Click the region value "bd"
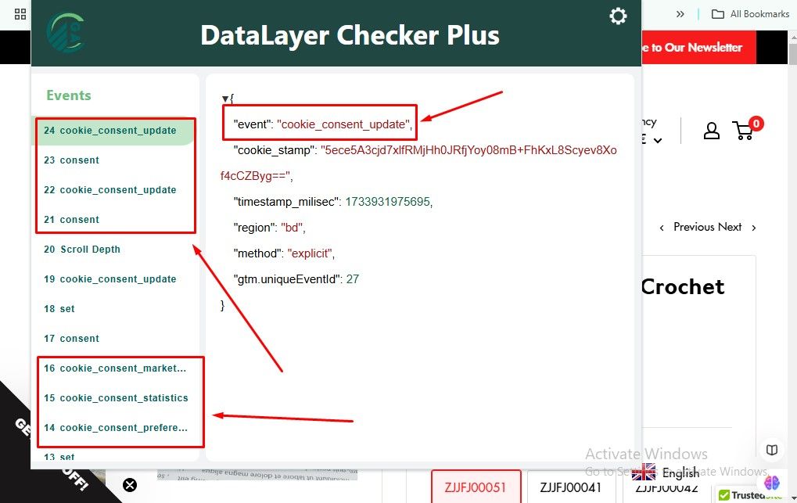This screenshot has height=503, width=797. (291, 228)
